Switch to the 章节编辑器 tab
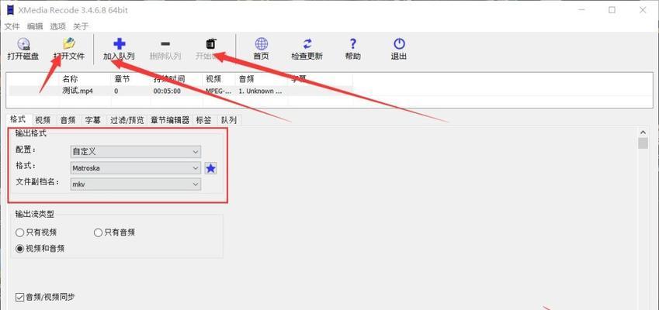 170,120
